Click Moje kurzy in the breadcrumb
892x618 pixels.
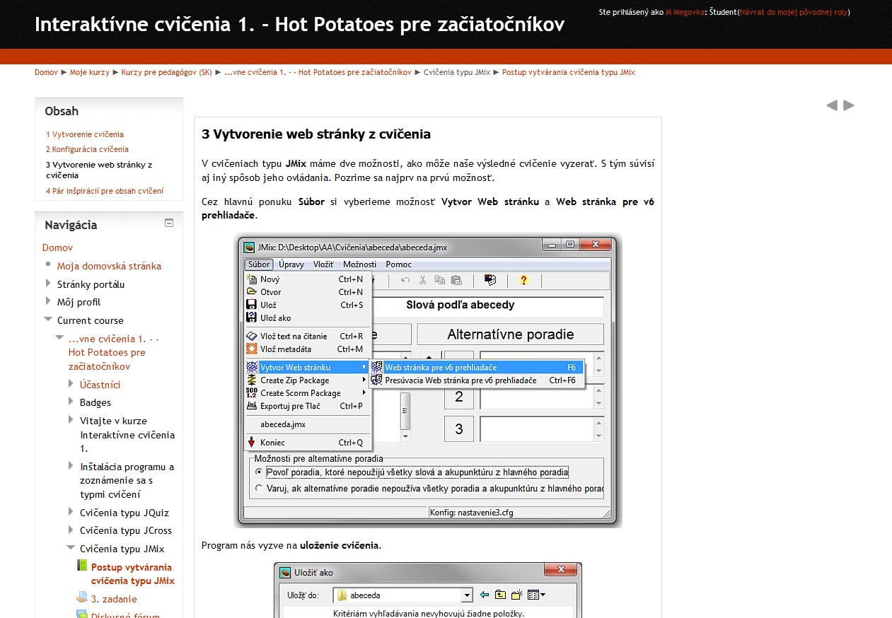click(90, 72)
